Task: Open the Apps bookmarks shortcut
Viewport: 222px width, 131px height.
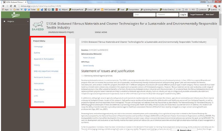Action: (5, 10)
